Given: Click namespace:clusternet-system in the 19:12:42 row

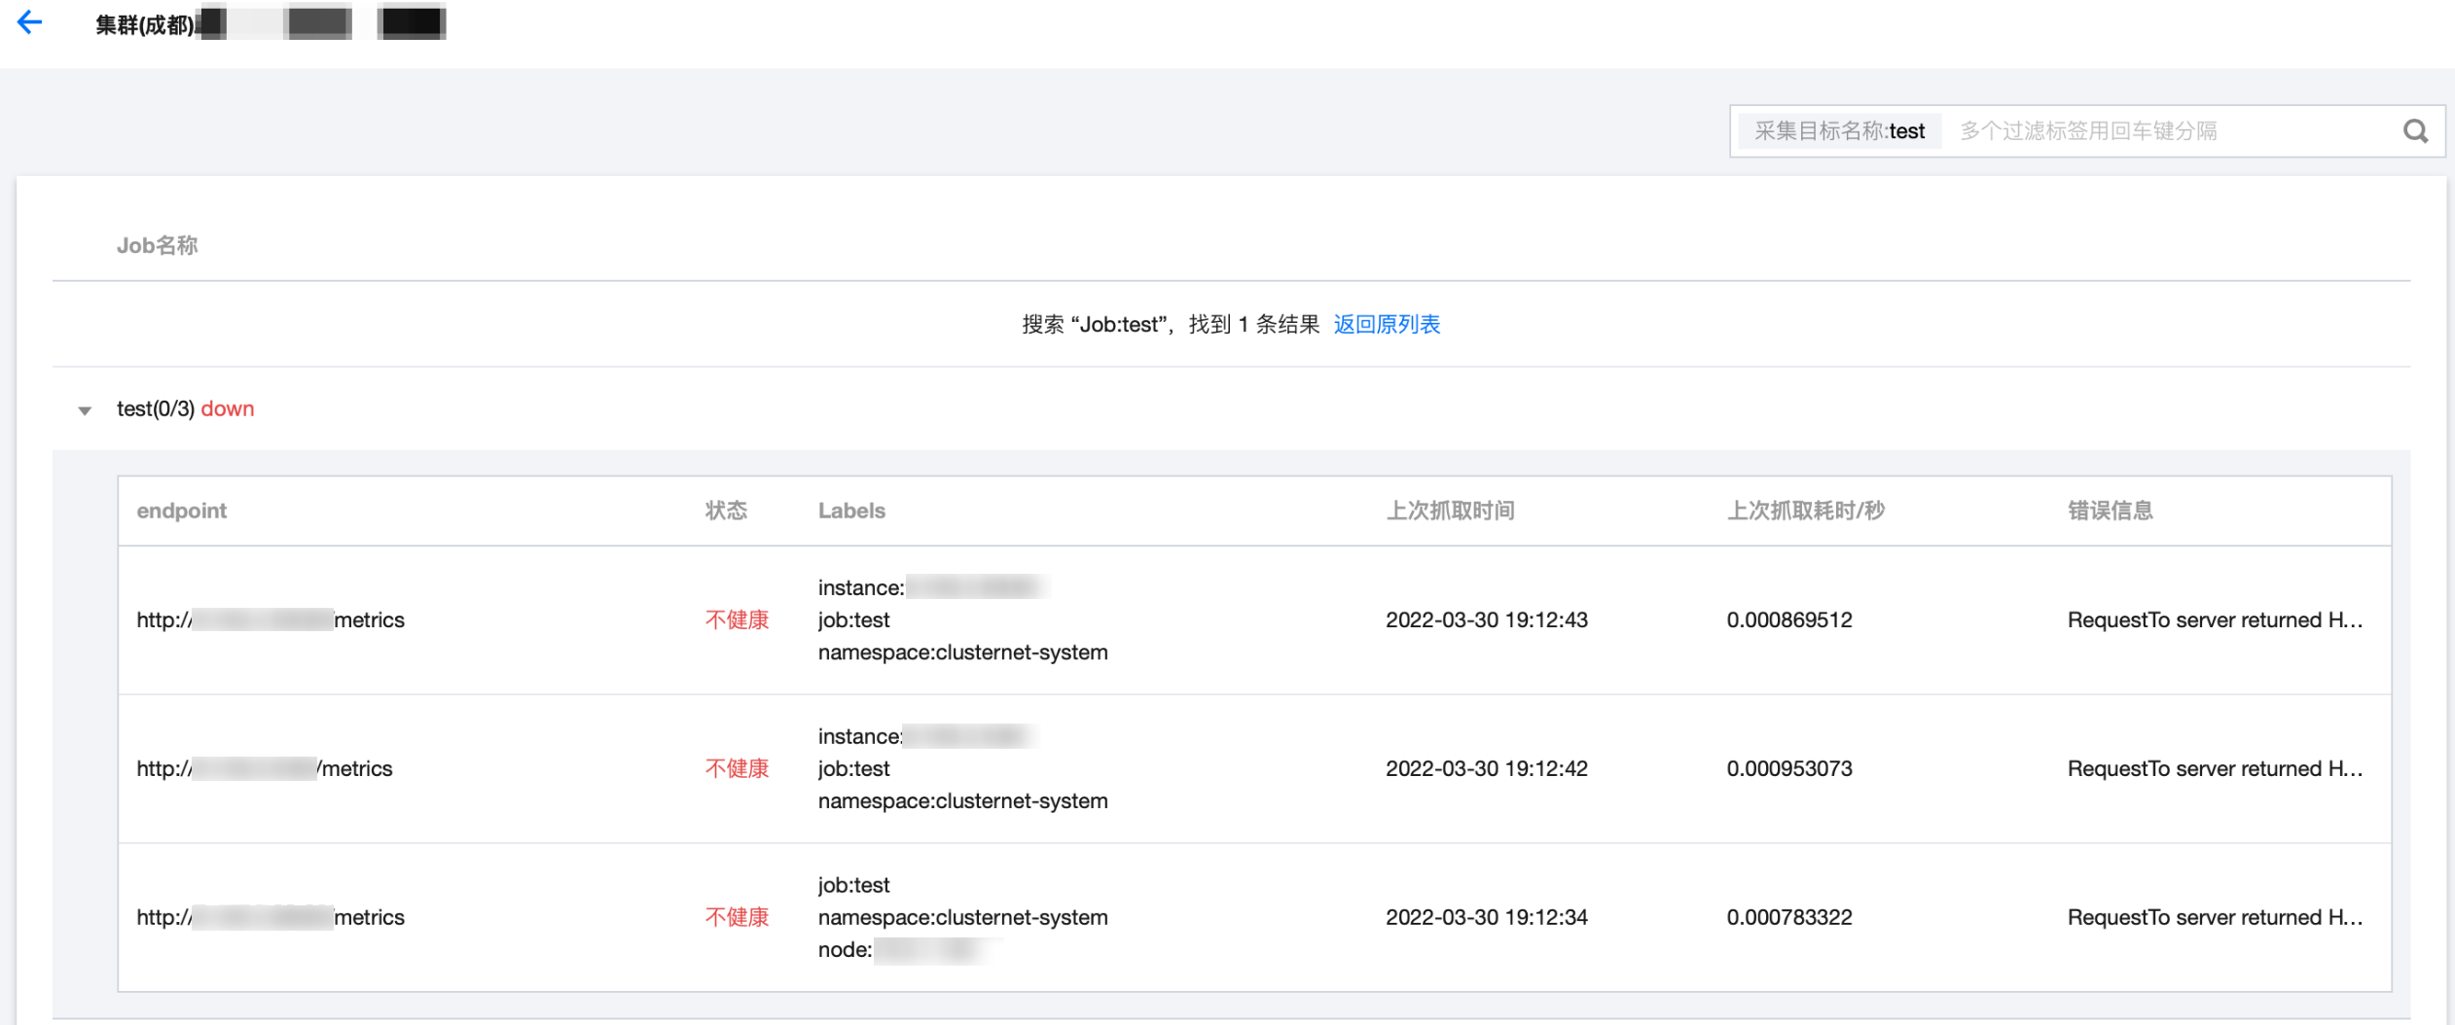Looking at the screenshot, I should pos(962,800).
